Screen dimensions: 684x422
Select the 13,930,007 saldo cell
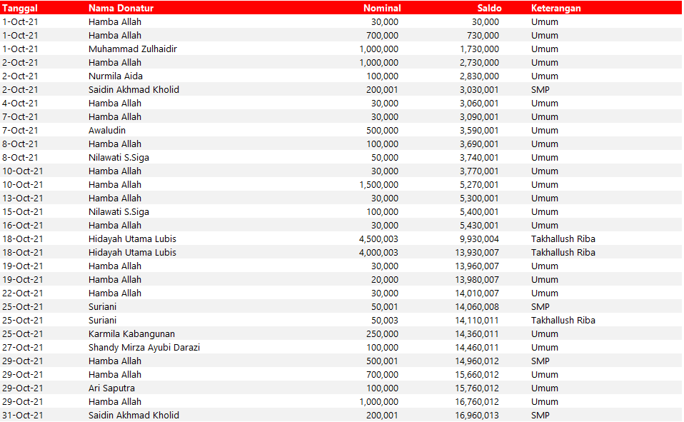[x=479, y=253]
